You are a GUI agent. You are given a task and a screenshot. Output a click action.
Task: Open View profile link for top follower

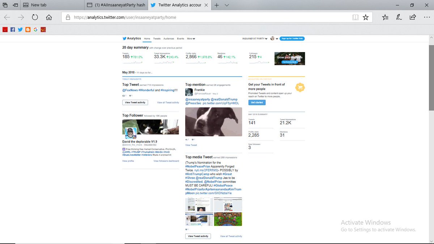coord(128,161)
